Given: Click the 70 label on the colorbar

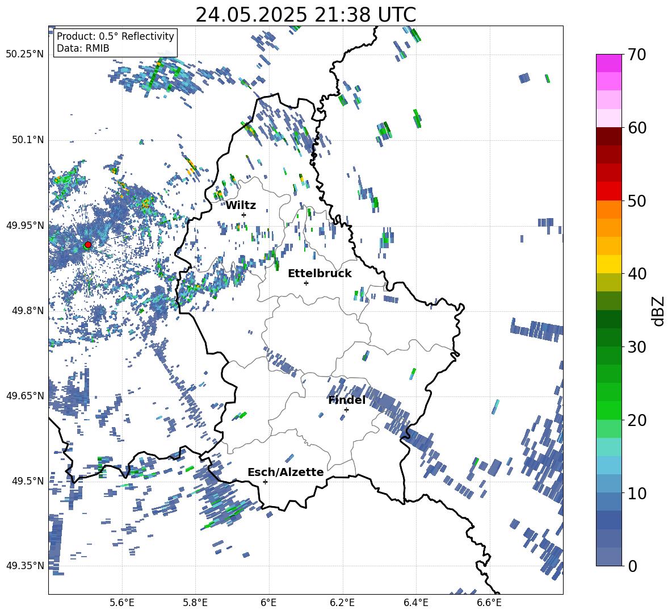Looking at the screenshot, I should coord(637,55).
